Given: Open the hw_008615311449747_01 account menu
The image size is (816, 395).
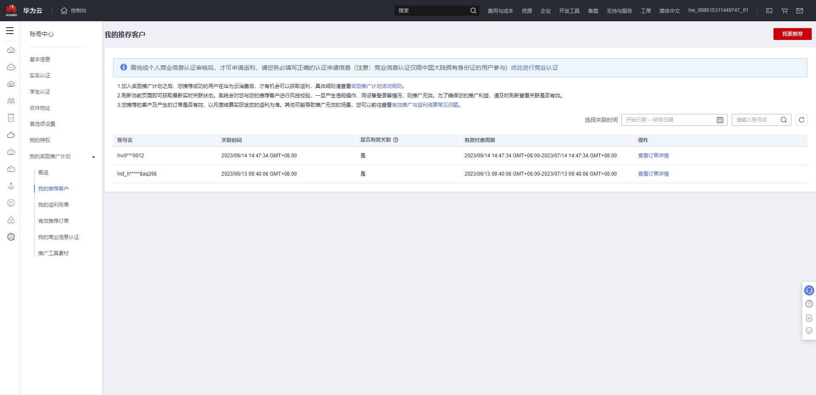Looking at the screenshot, I should pos(718,10).
